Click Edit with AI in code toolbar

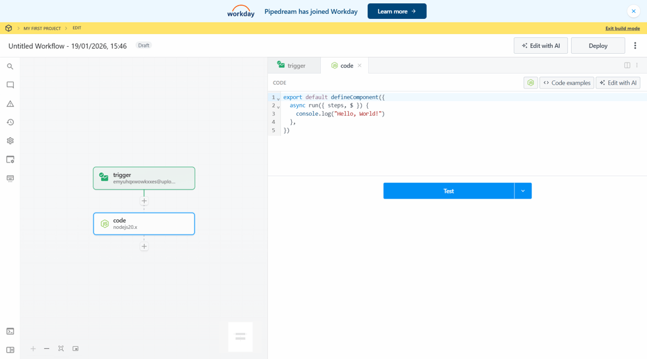click(x=618, y=83)
